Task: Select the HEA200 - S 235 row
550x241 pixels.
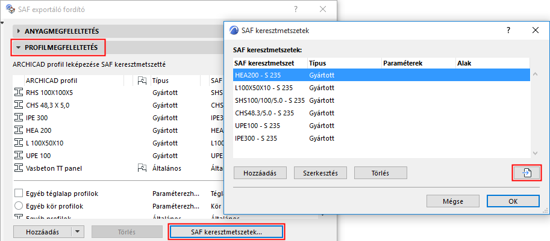Action: coord(381,75)
